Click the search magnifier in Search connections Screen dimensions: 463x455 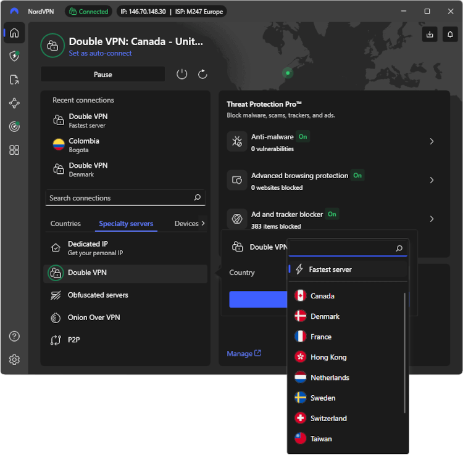(x=198, y=197)
